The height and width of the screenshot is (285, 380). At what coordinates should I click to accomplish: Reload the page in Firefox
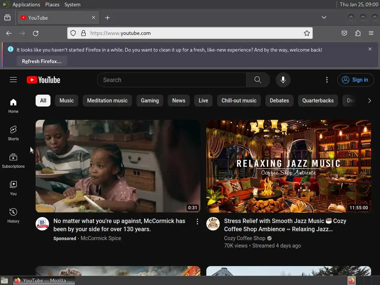(36, 33)
